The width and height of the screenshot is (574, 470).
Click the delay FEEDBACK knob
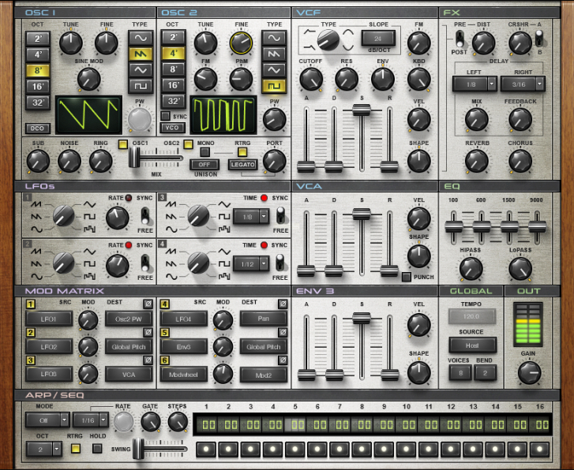(x=520, y=119)
